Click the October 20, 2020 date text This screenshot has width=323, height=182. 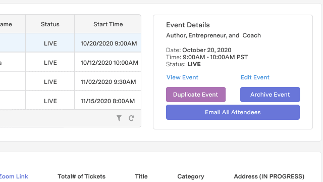pos(206,50)
